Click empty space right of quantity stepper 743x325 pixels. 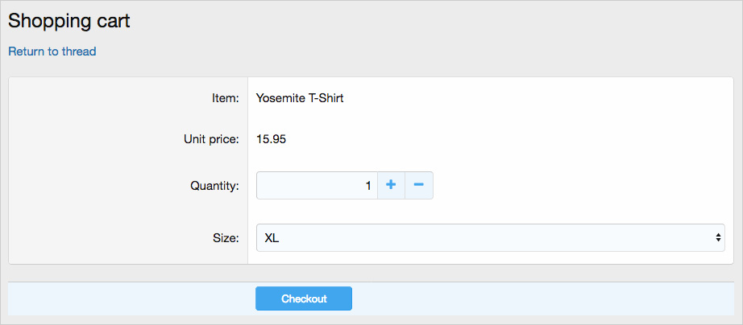click(580, 186)
